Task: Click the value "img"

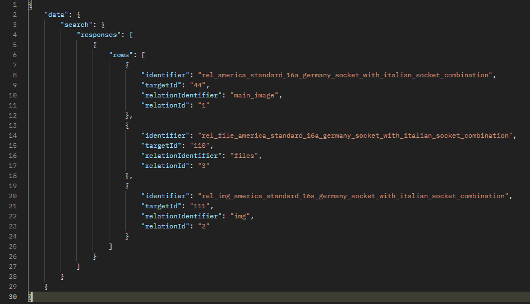Action: [x=241, y=216]
